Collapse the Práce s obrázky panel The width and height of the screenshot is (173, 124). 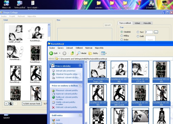[80, 66]
